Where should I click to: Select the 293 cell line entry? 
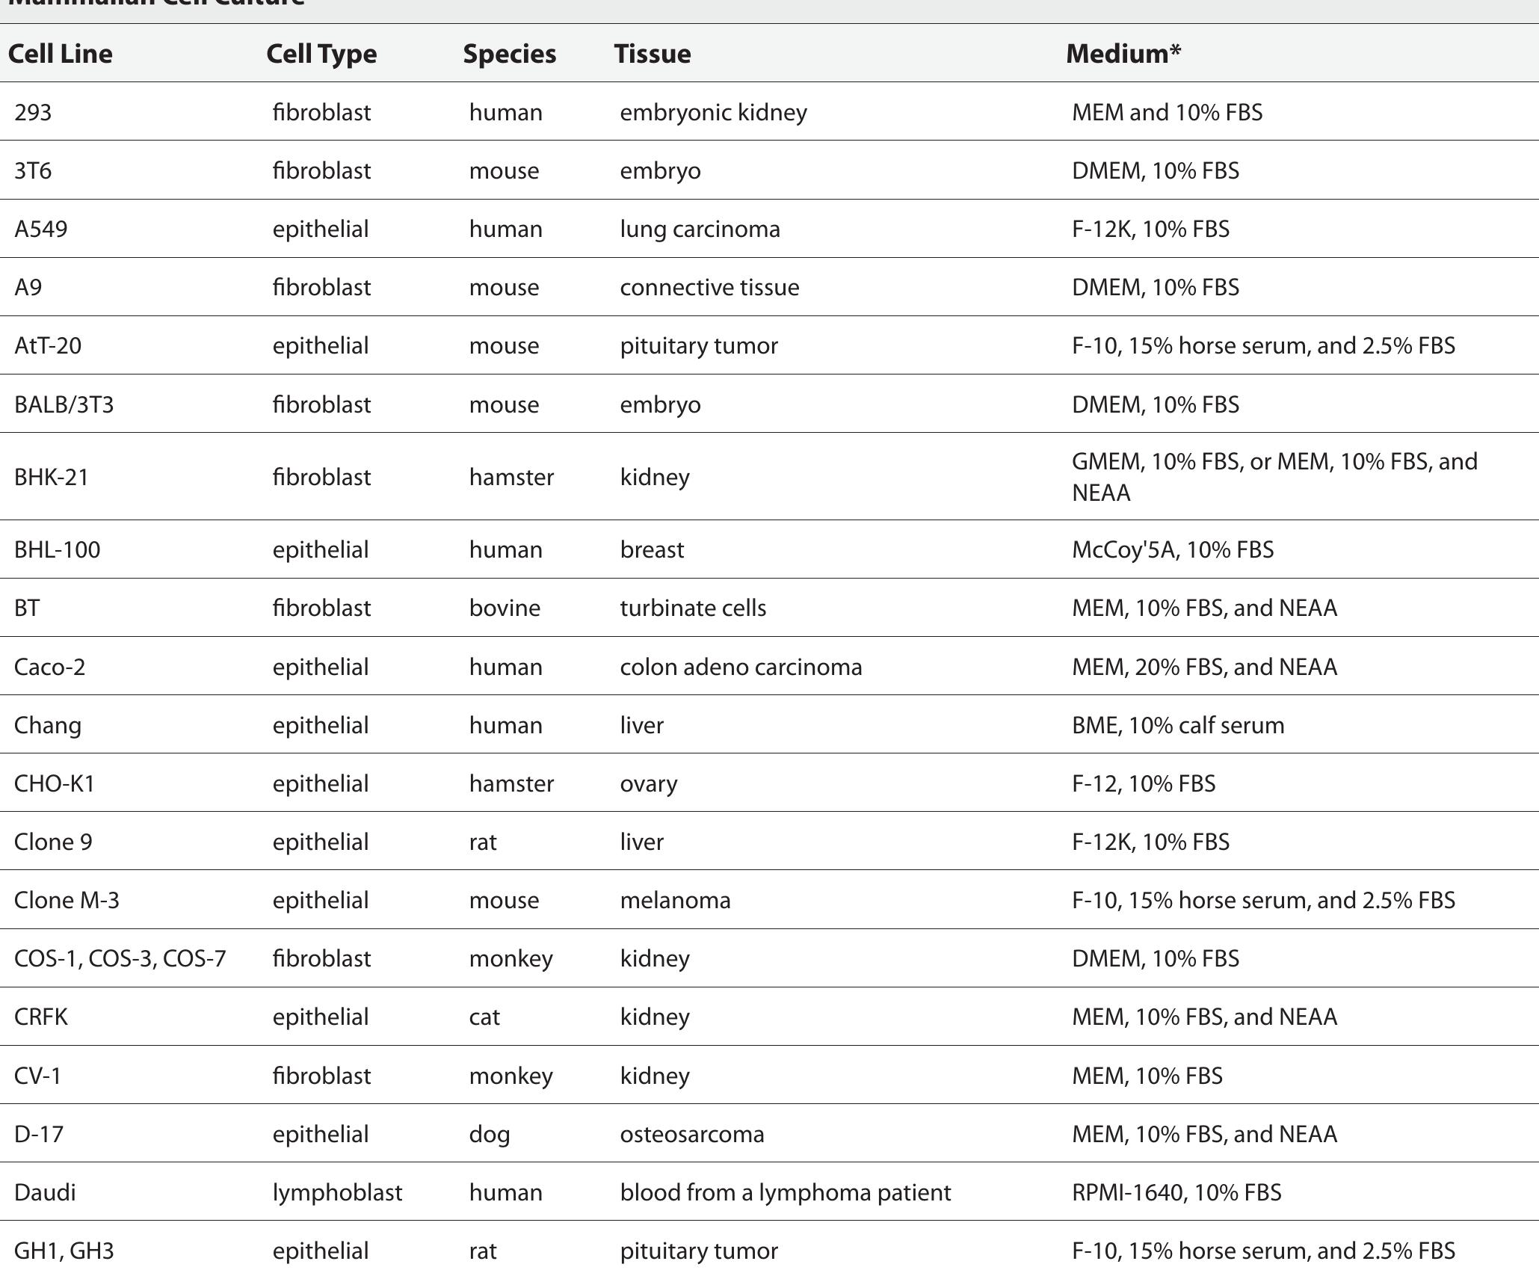33,112
